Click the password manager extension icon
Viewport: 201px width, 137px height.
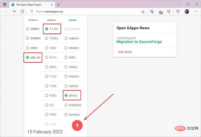coord(152,12)
